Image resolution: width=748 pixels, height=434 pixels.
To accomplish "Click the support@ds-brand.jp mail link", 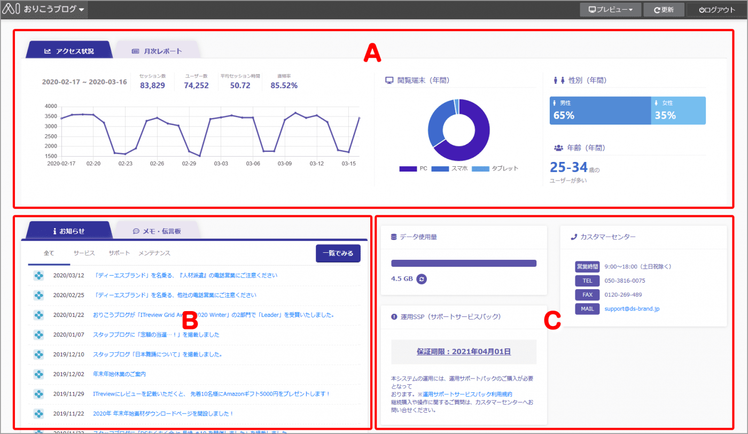I will pyautogui.click(x=632, y=309).
